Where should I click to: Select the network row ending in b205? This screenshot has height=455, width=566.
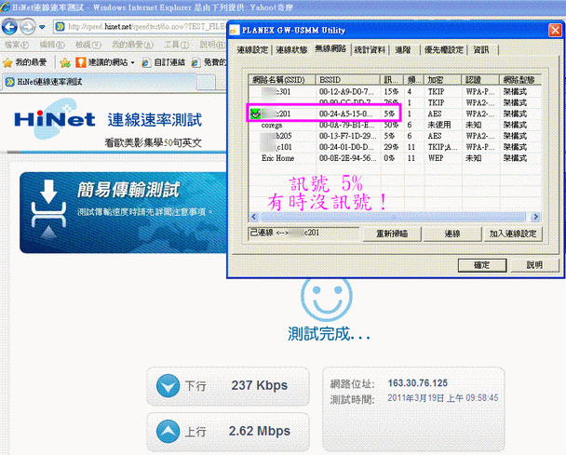coord(395,136)
